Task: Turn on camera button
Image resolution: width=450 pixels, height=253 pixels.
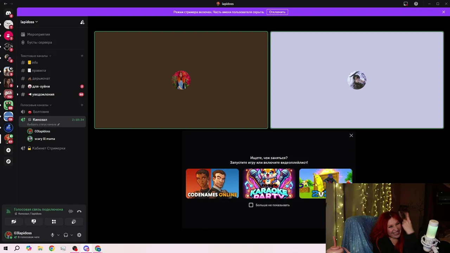Action: 14,222
